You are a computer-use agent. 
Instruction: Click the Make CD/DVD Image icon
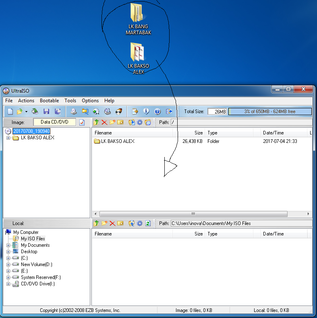[73, 112]
